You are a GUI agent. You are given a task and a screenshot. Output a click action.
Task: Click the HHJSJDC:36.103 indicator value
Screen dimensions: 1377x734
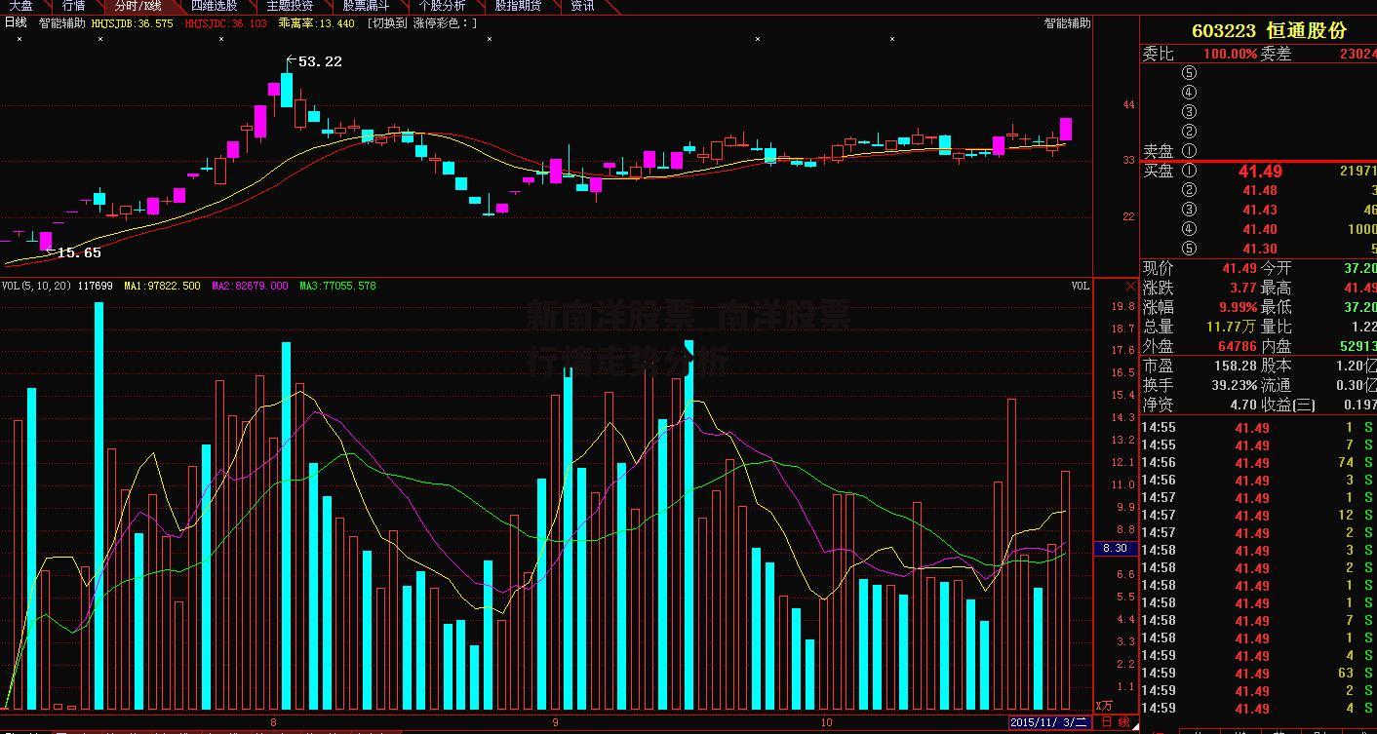tap(226, 22)
